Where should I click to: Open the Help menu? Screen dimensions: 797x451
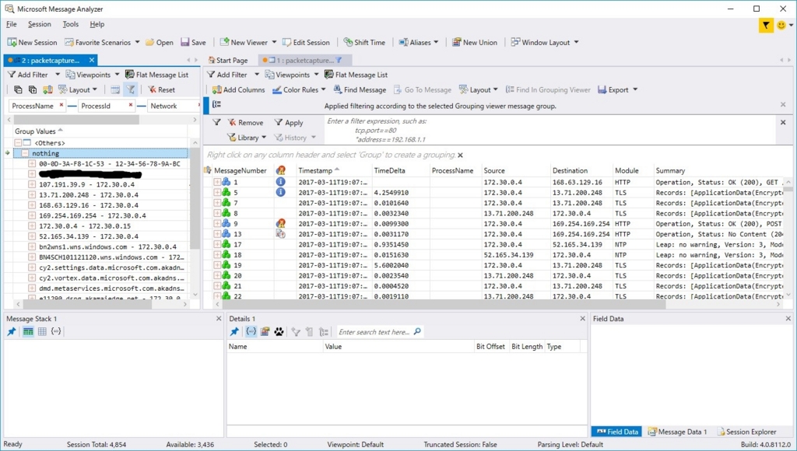pyautogui.click(x=97, y=24)
